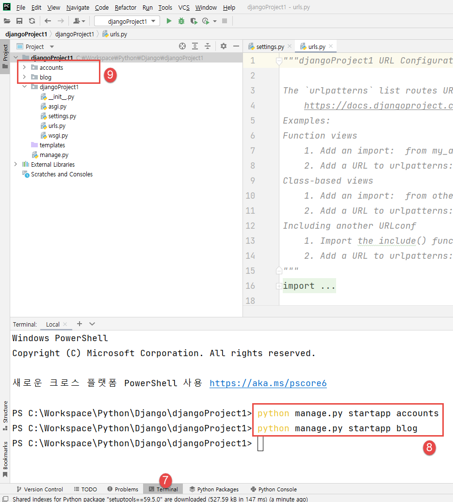The image size is (453, 502).
Task: Fold the docstring at line 1
Action: [279, 61]
